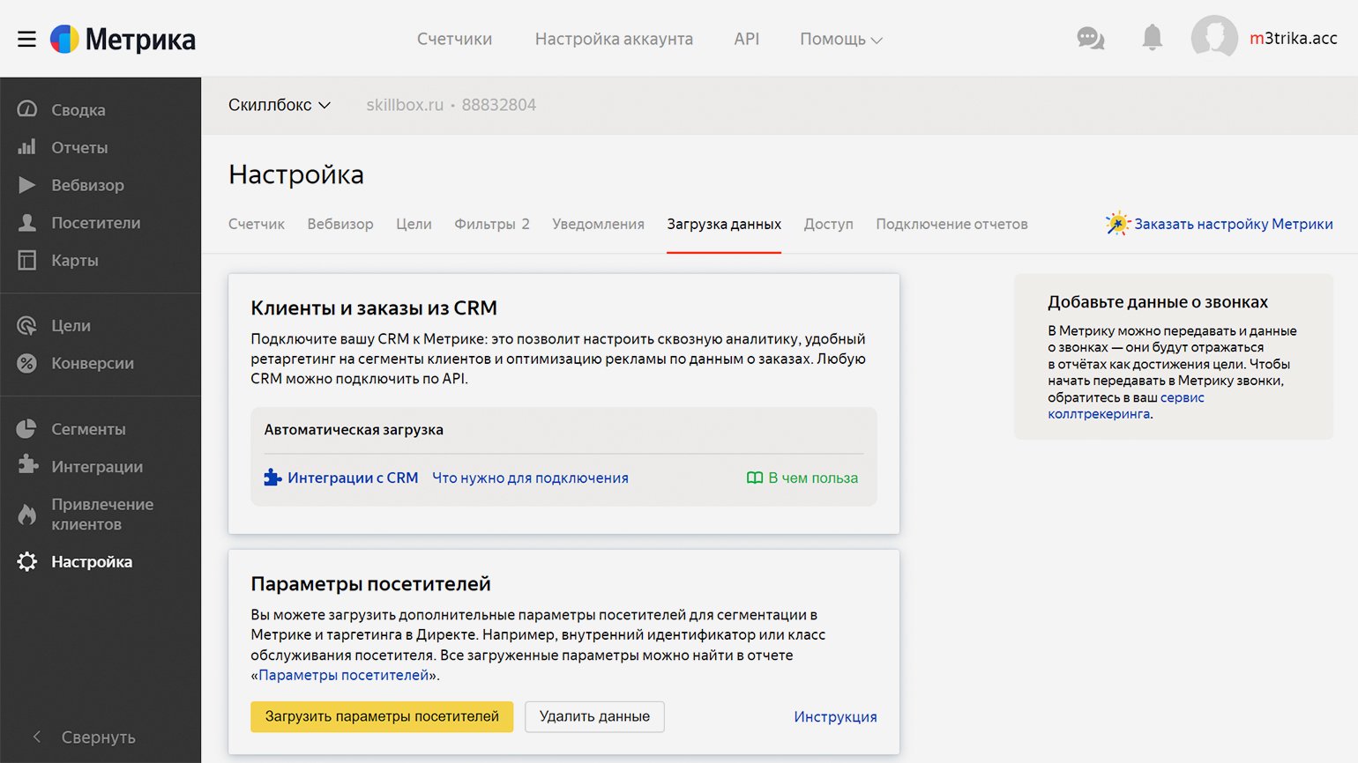Open the chat messages icon
The image size is (1358, 763).
pos(1091,39)
